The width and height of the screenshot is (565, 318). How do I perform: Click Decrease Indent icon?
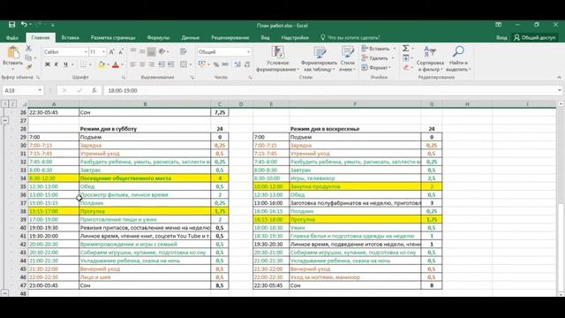(162, 64)
